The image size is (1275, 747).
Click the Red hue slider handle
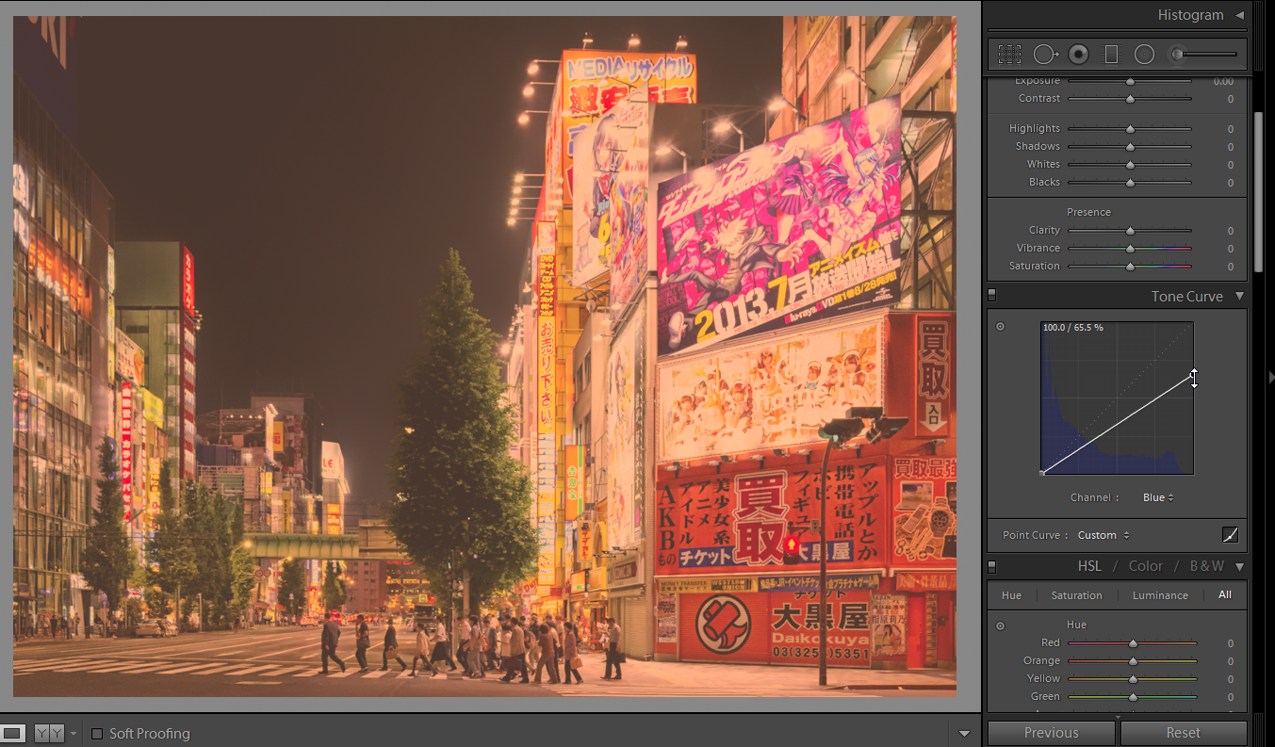tap(1133, 644)
